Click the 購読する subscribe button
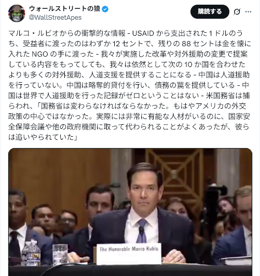Viewport: 260px width, 276px height. [x=210, y=11]
